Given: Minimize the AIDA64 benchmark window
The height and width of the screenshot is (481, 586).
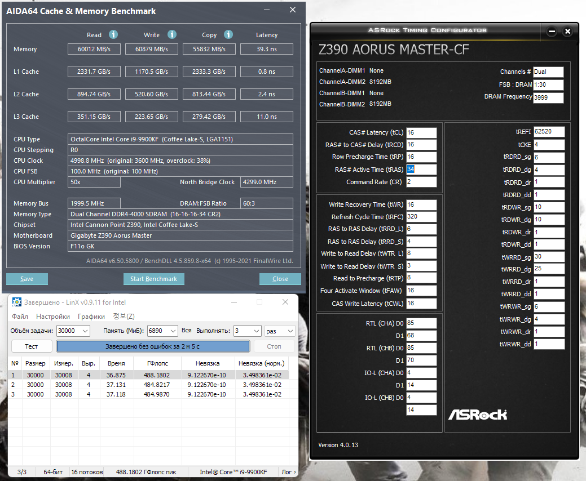Looking at the screenshot, I should pos(266,10).
